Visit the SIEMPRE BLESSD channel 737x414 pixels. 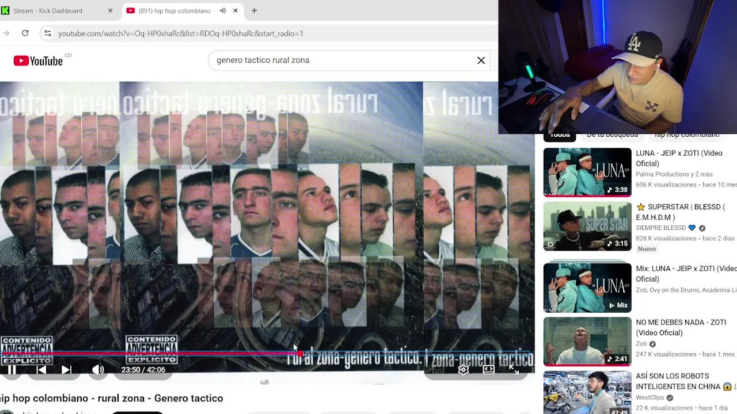660,228
